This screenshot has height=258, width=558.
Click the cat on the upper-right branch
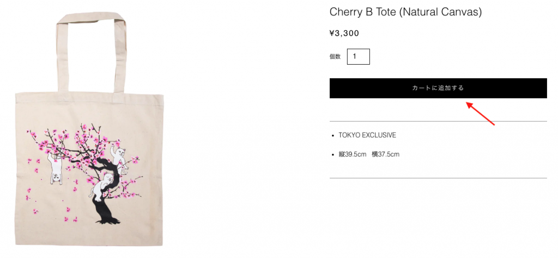pyautogui.click(x=120, y=154)
